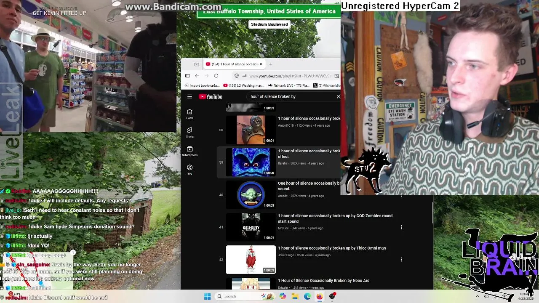Reload the YouTube page
The height and width of the screenshot is (303, 539).
[216, 76]
